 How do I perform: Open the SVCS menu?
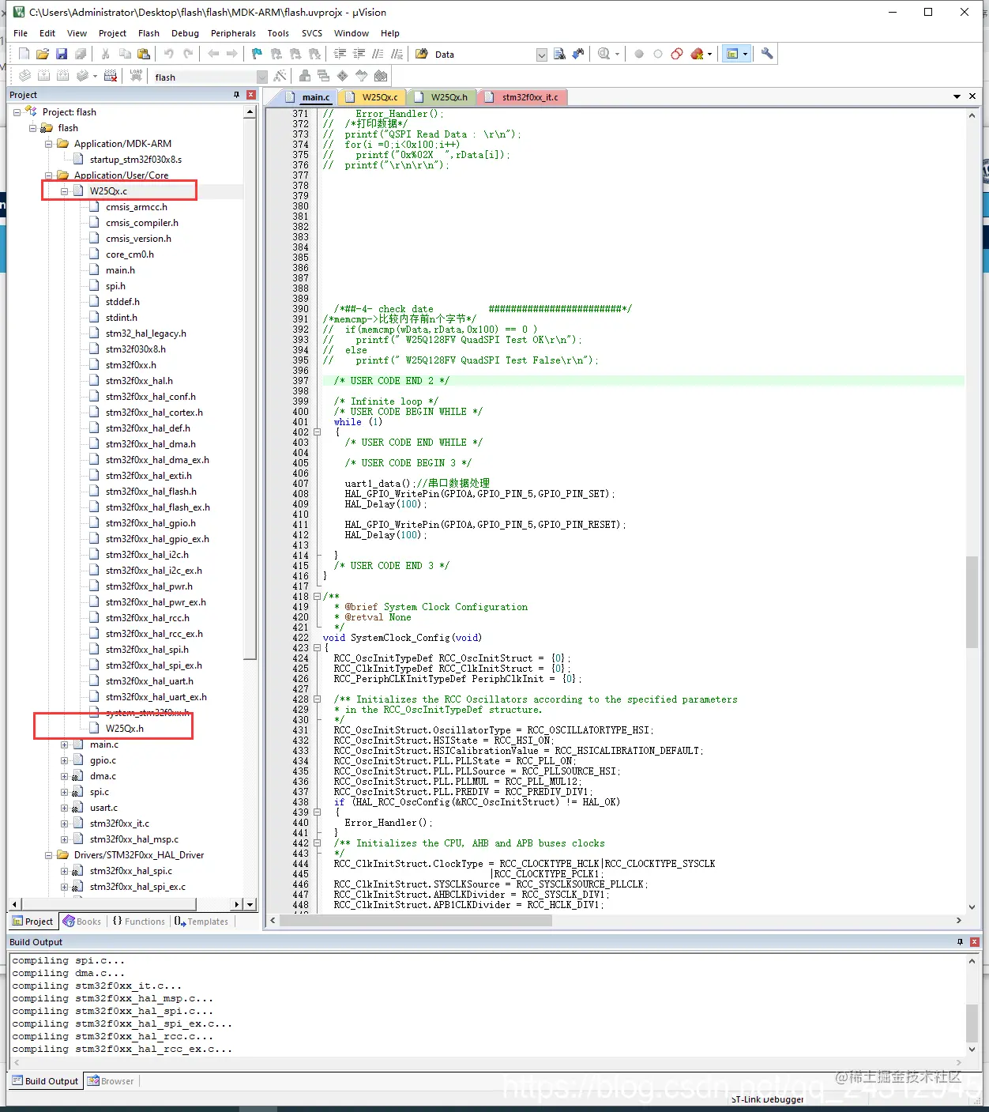312,33
